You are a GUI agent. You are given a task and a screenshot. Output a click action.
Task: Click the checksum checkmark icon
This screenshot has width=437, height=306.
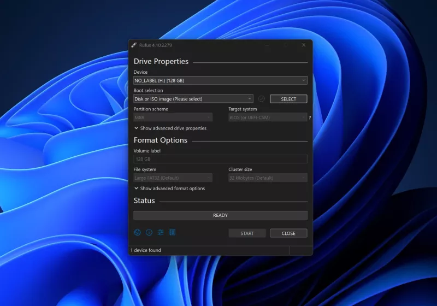click(x=261, y=99)
